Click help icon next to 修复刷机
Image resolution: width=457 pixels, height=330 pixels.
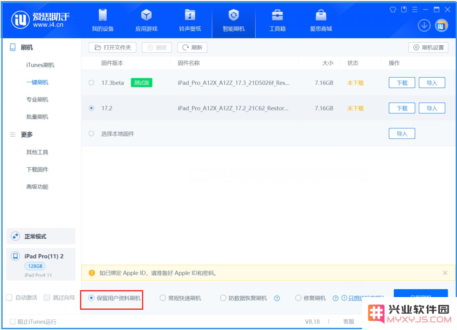pos(335,298)
